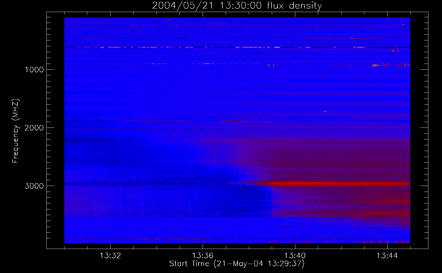
Task: Click the plot title '2004/05/21 13:30:00 flux density'
Action: click(x=237, y=5)
